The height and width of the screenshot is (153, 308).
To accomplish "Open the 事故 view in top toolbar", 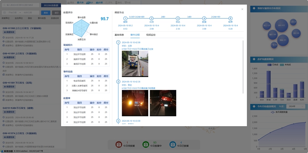I will pos(71,3).
